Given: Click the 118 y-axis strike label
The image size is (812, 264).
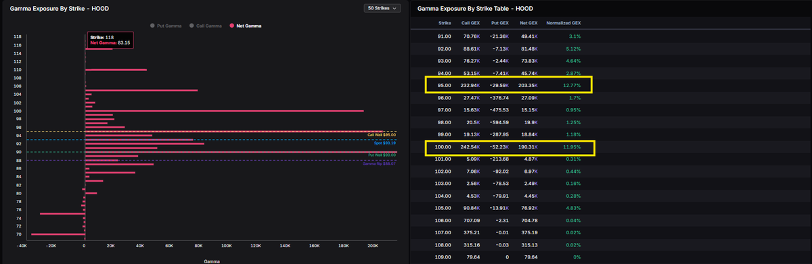Looking at the screenshot, I should coord(18,36).
